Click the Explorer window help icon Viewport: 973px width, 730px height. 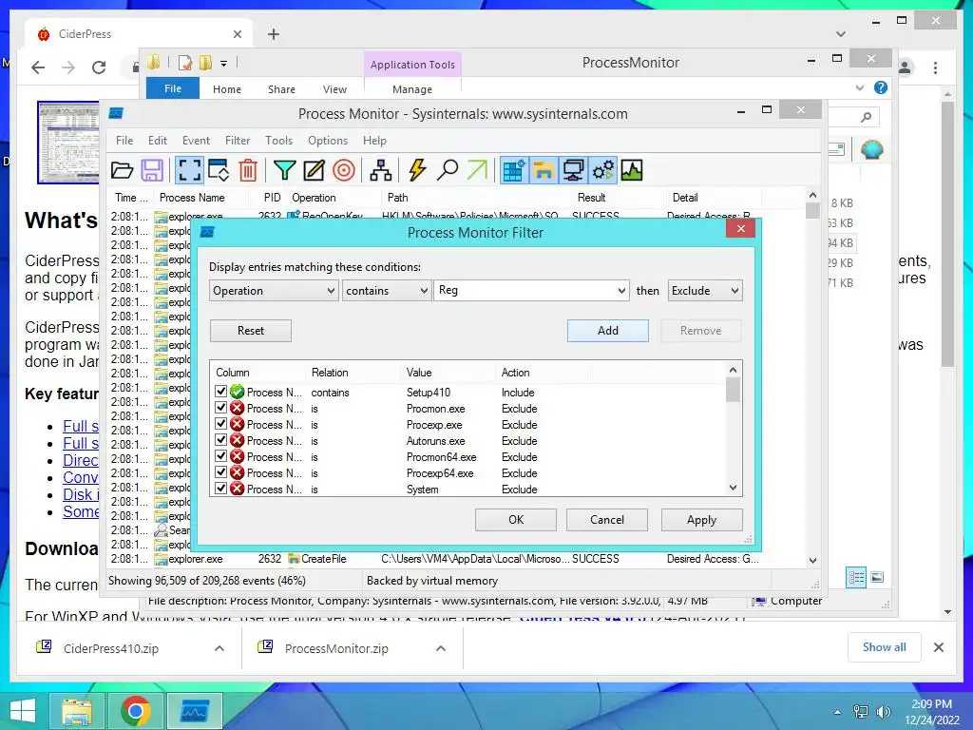click(881, 87)
